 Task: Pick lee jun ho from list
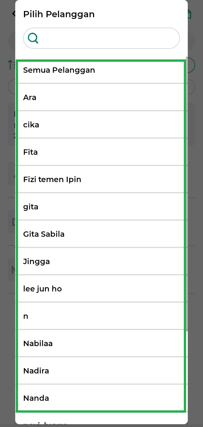click(42, 289)
